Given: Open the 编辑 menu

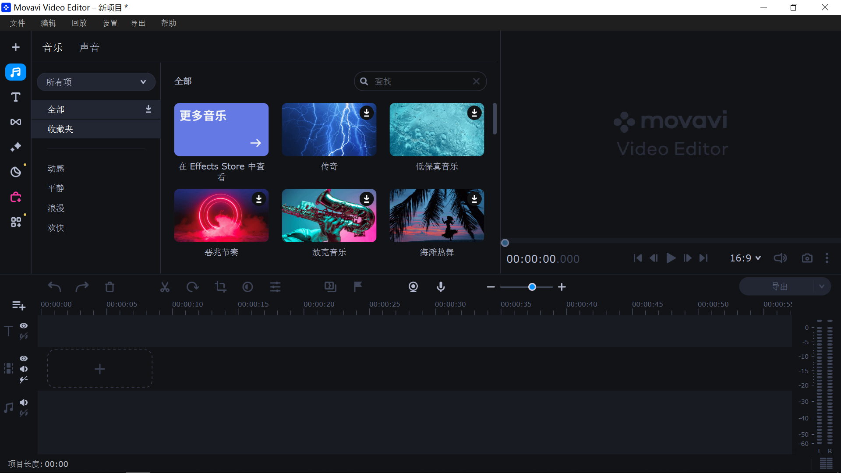Looking at the screenshot, I should point(48,23).
